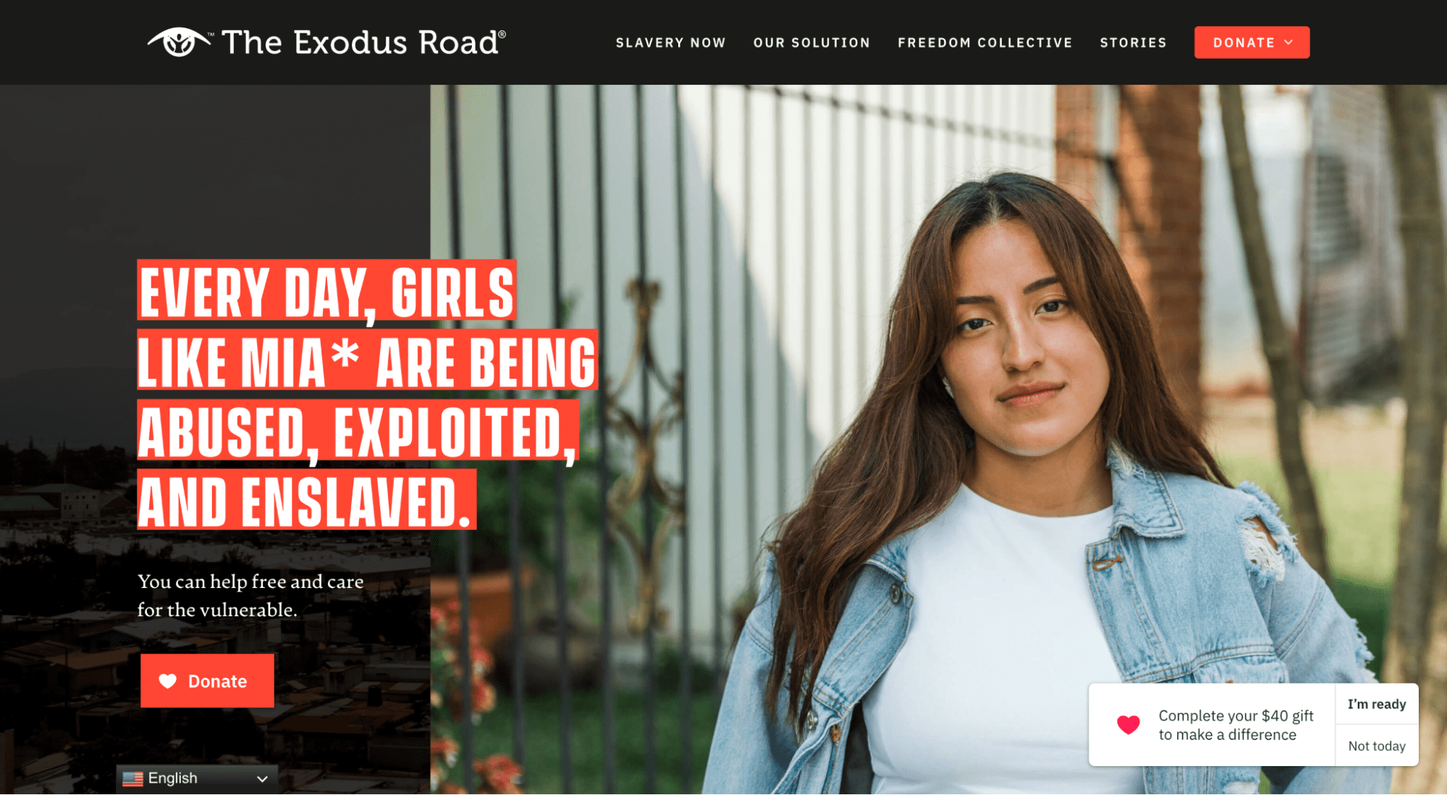Expand the English language dropdown chevron
The height and width of the screenshot is (795, 1447).
[x=262, y=779]
